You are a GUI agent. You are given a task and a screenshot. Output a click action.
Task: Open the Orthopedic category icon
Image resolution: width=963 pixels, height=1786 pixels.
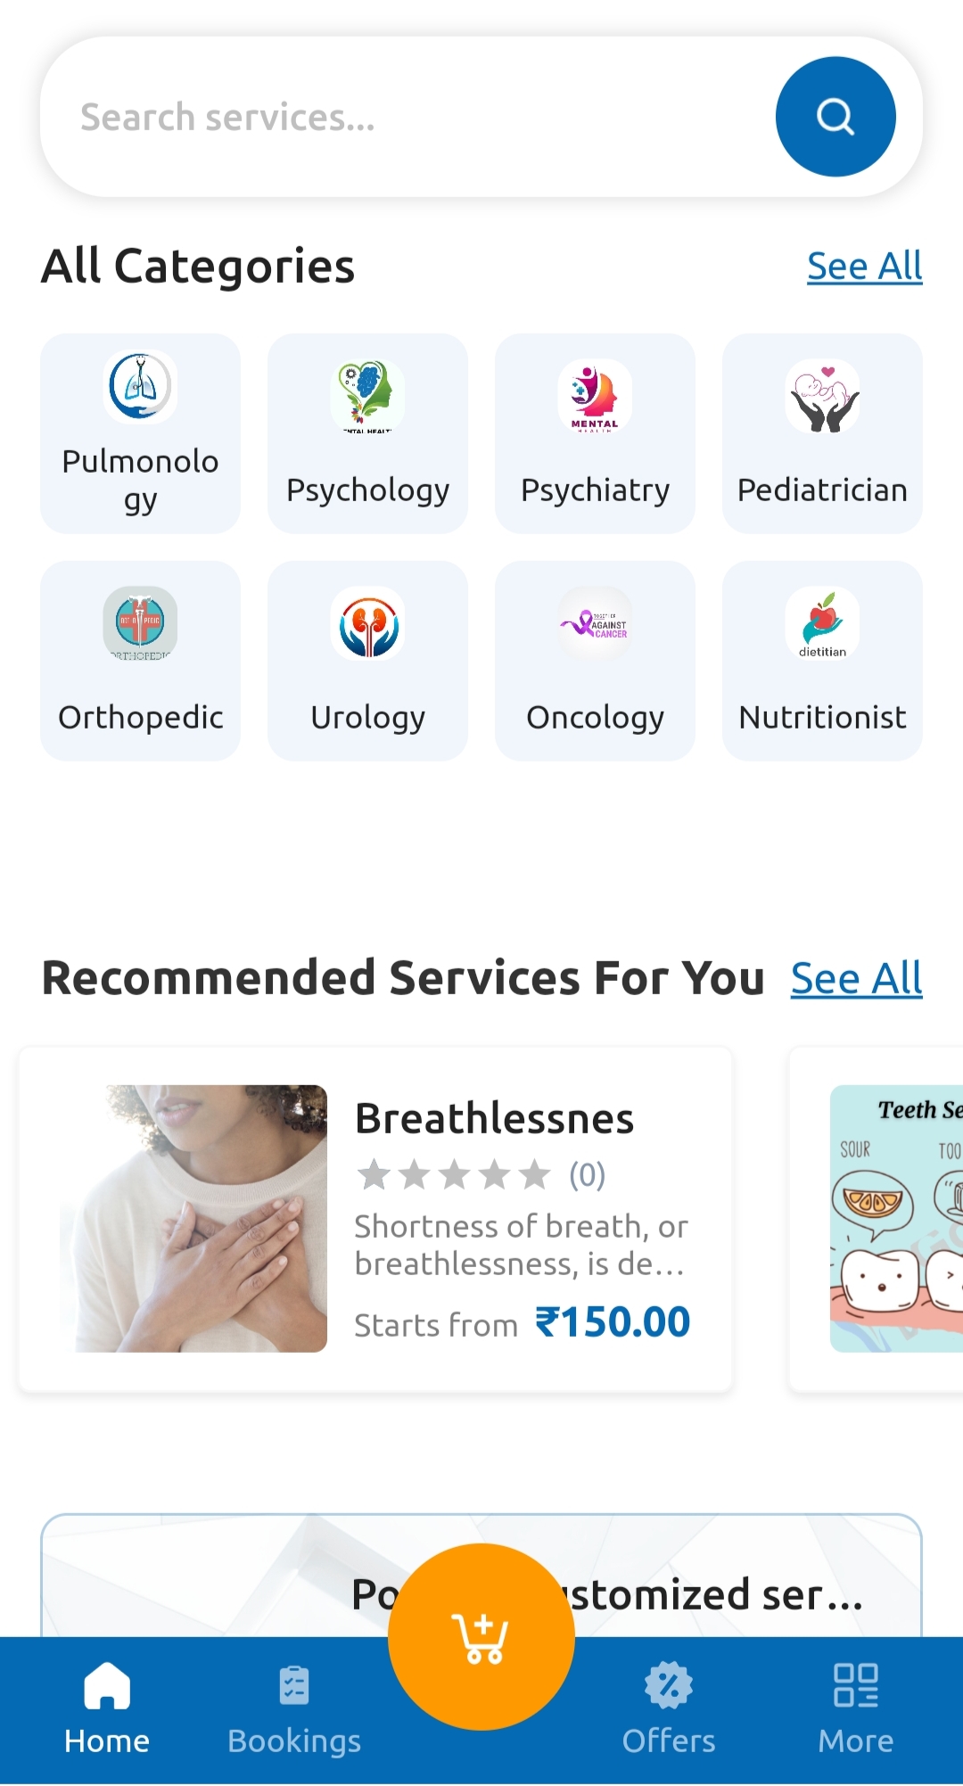point(140,623)
